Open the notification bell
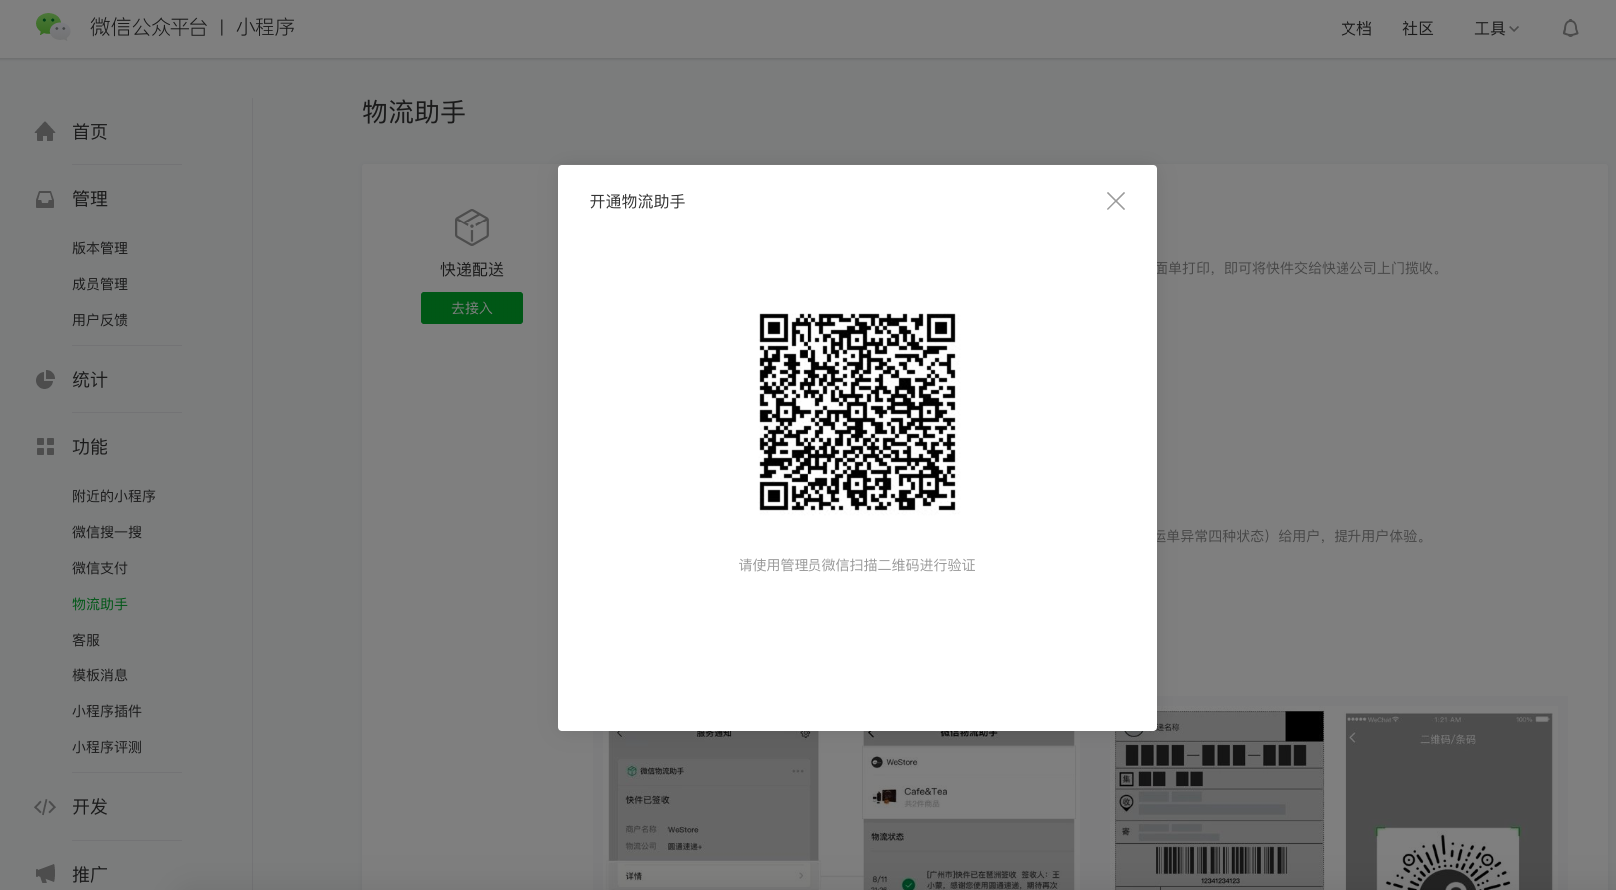This screenshot has height=890, width=1616. 1570,29
